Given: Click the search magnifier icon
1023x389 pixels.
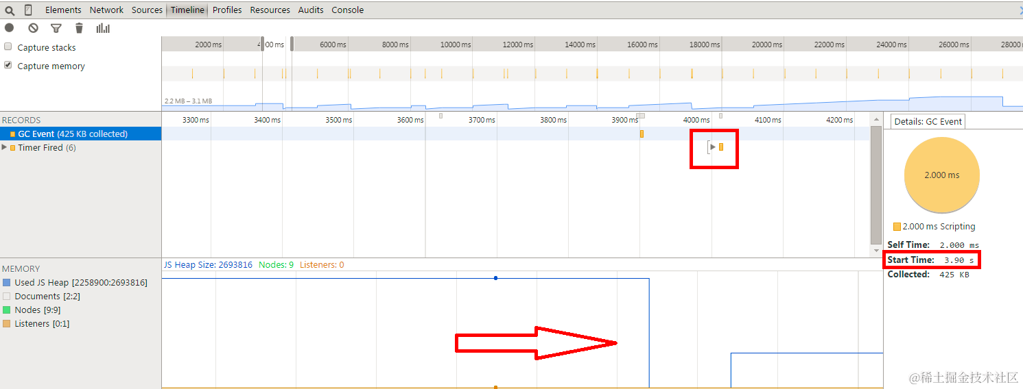Looking at the screenshot, I should (x=10, y=10).
